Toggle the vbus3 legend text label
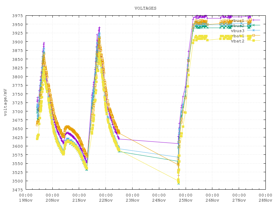This screenshot has width=274, height=205. [x=238, y=31]
